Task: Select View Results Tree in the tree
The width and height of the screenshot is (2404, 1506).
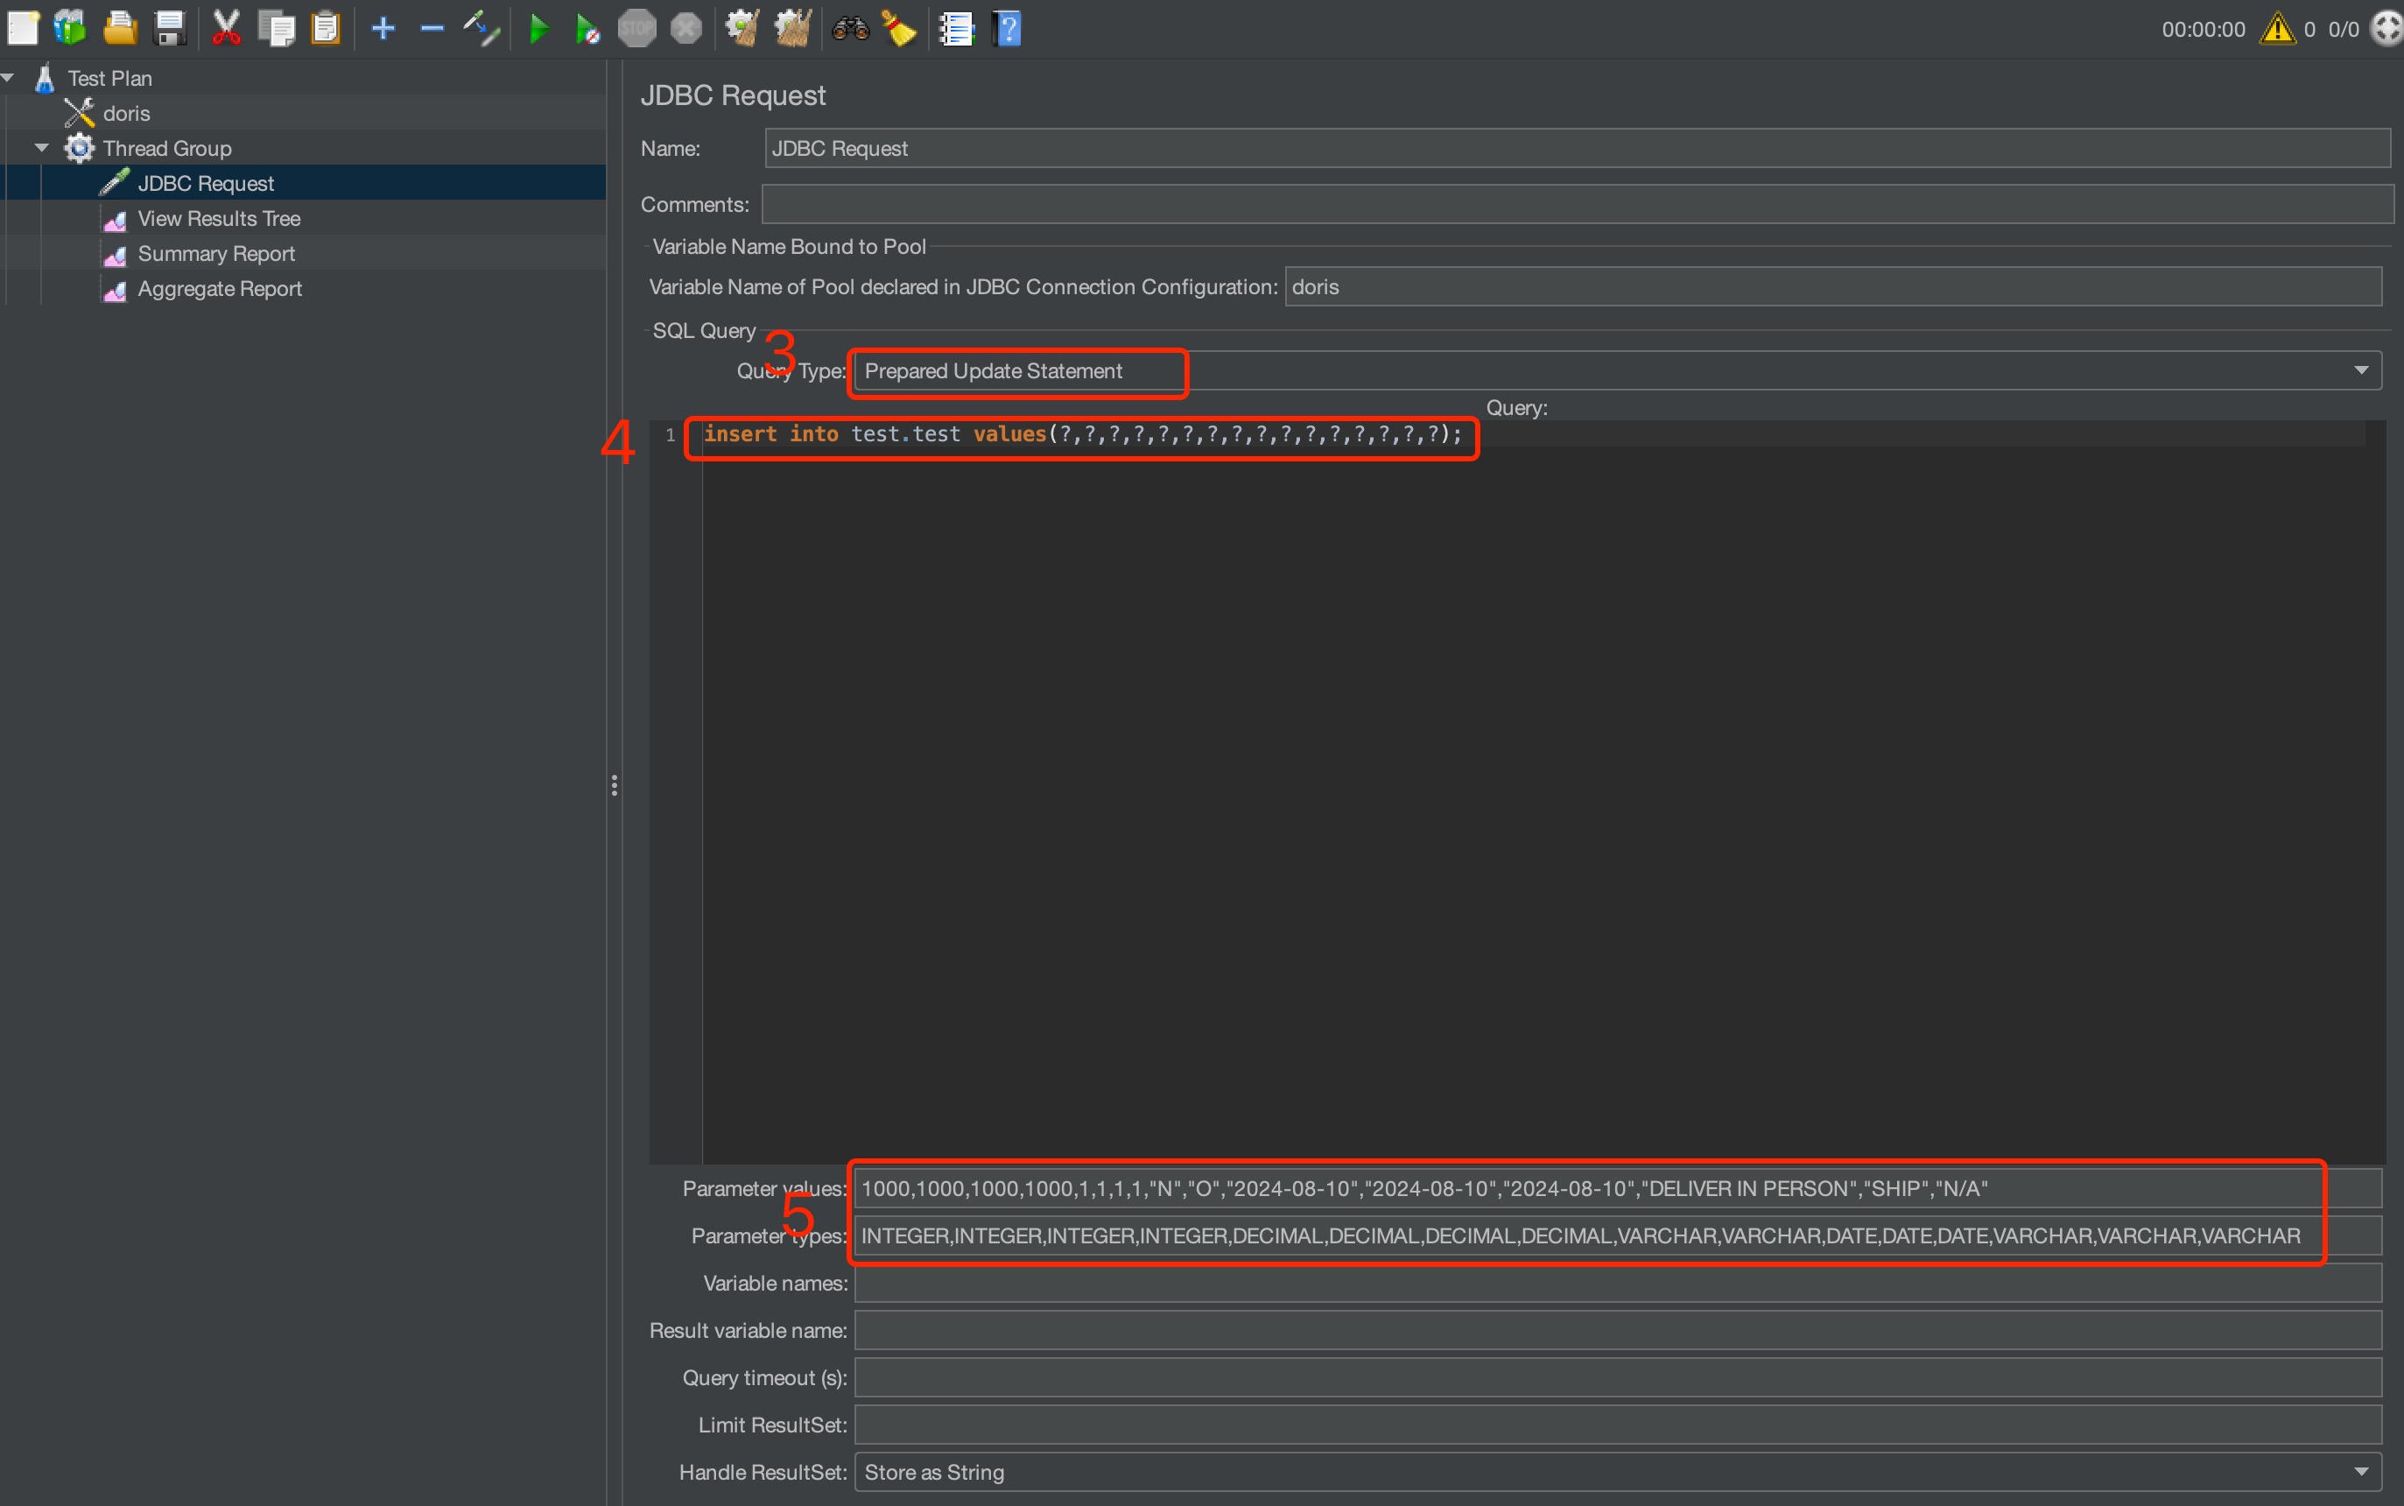Action: tap(218, 218)
